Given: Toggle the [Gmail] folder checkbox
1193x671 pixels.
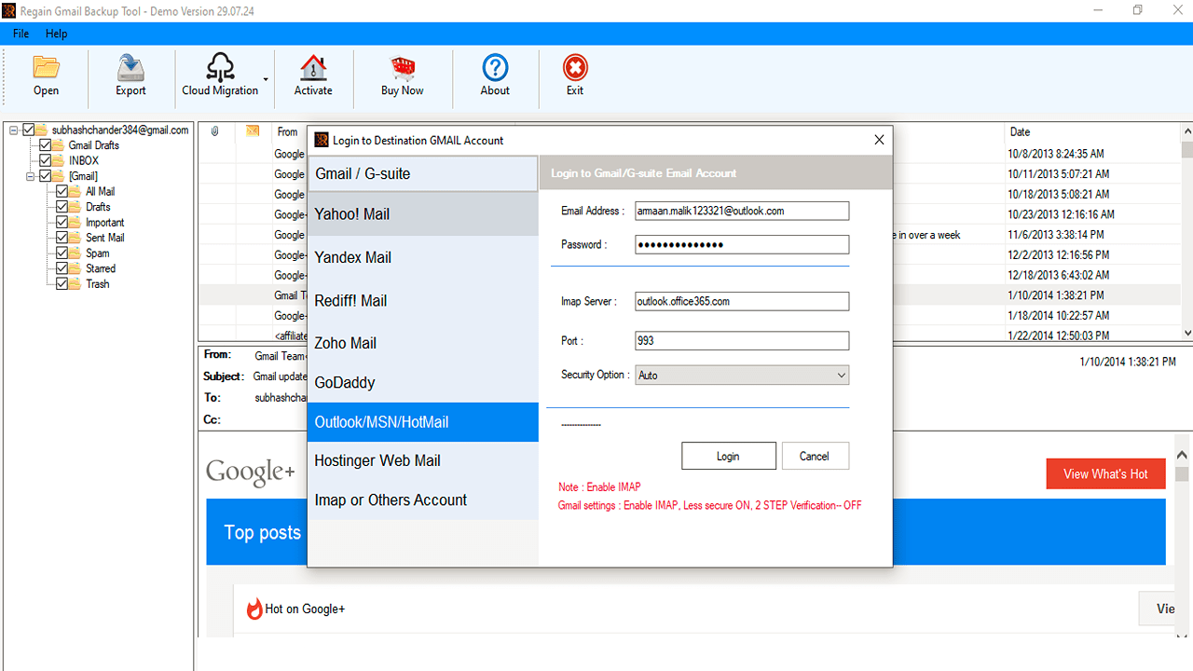Looking at the screenshot, I should (x=46, y=176).
